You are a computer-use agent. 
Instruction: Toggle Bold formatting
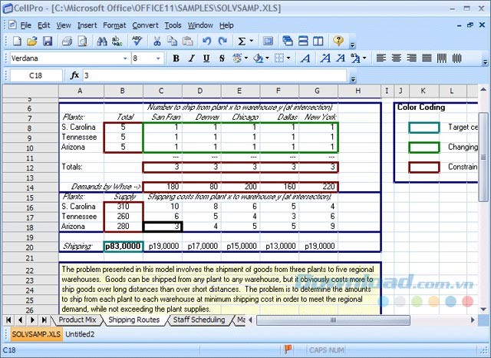[176, 58]
